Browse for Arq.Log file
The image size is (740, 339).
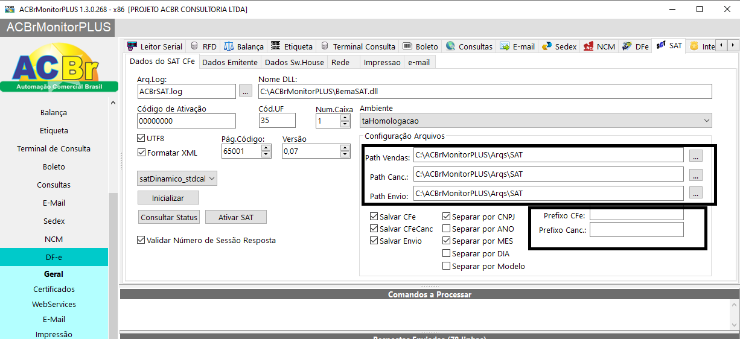pyautogui.click(x=245, y=91)
